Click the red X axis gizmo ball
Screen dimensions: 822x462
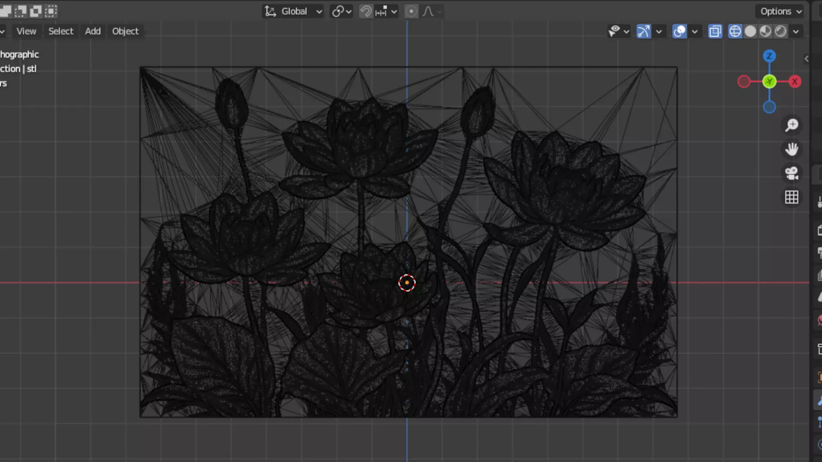[x=795, y=81]
